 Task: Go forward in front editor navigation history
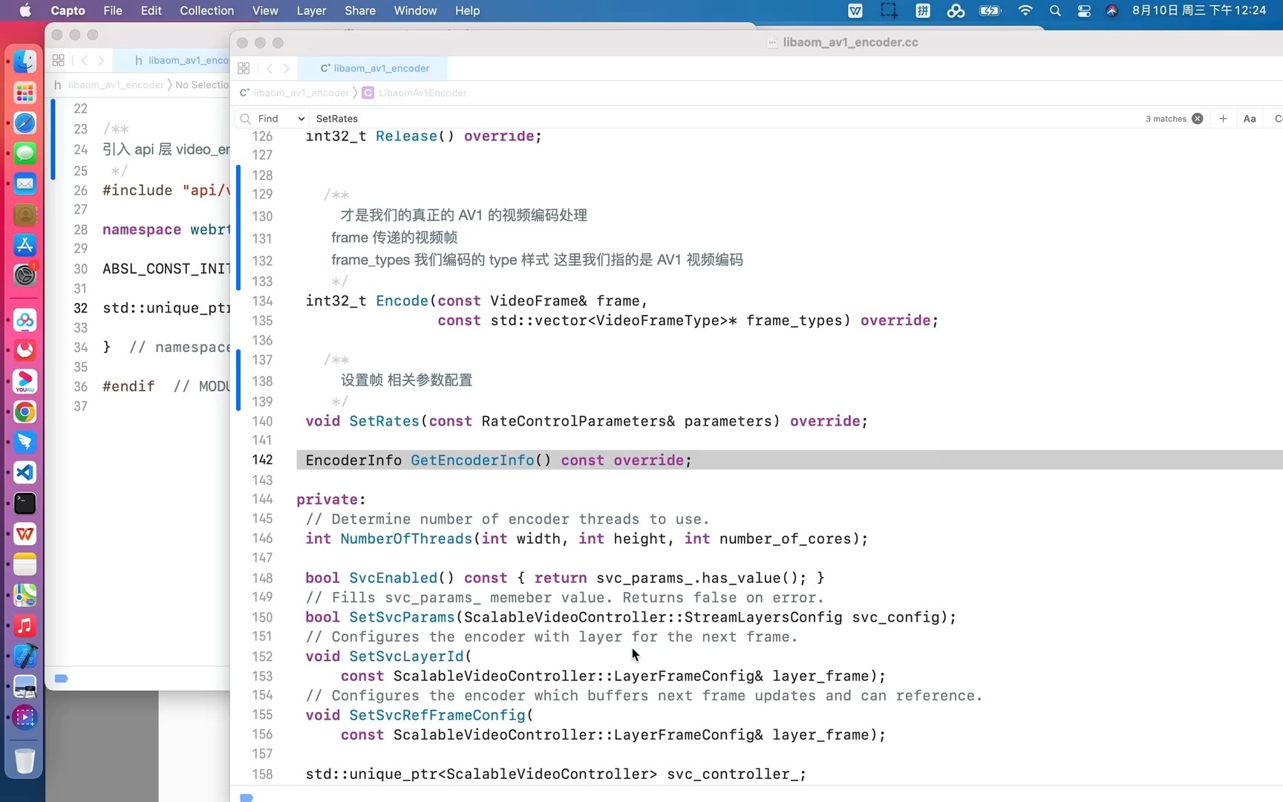(x=287, y=68)
